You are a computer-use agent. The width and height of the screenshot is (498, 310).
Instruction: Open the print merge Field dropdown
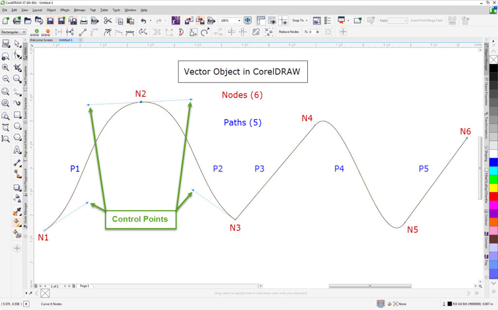point(398,20)
